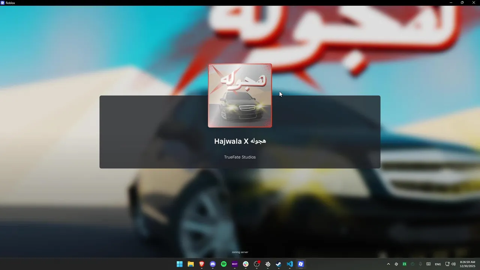Viewport: 480px width, 270px height.
Task: Click the Slack icon in system tray
Action: pyautogui.click(x=396, y=264)
